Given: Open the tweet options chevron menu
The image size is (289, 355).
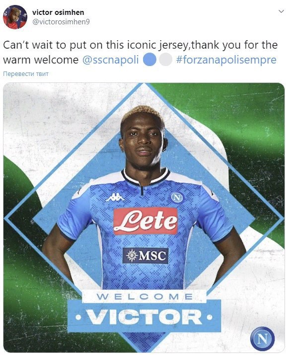Looking at the screenshot, I should [281, 11].
